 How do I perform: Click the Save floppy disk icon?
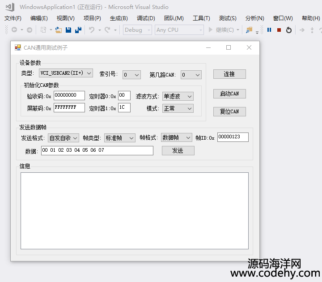coord(68,30)
